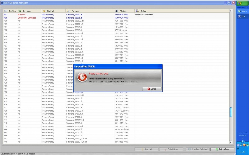
Task: Click the File Size column header icon
Action: (117, 11)
